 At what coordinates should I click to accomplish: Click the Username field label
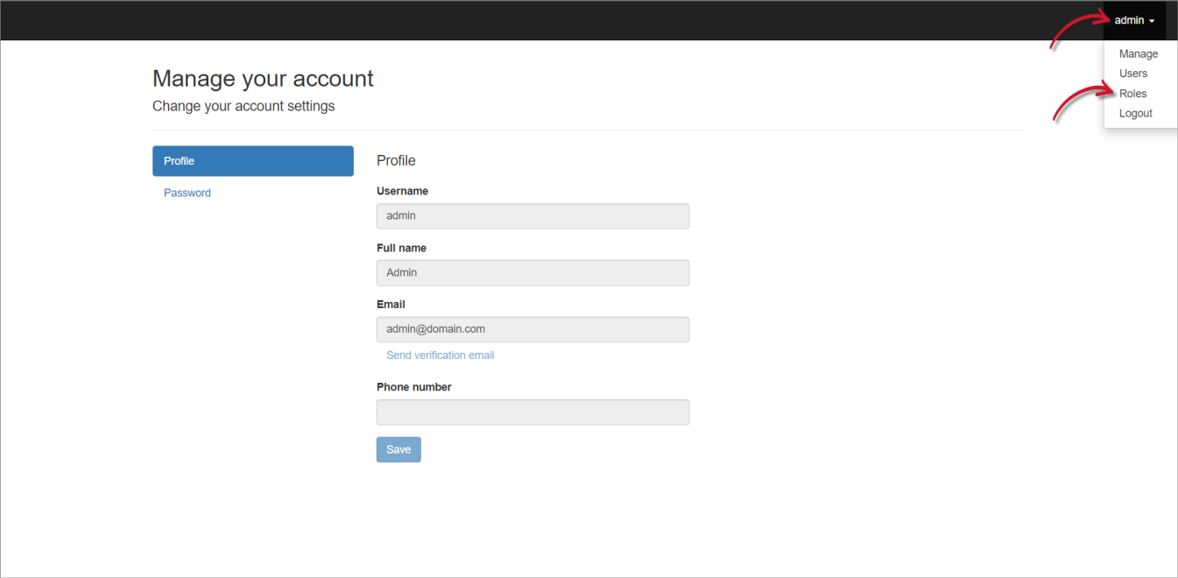point(402,191)
